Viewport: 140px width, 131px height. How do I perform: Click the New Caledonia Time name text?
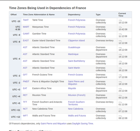pos(42,109)
